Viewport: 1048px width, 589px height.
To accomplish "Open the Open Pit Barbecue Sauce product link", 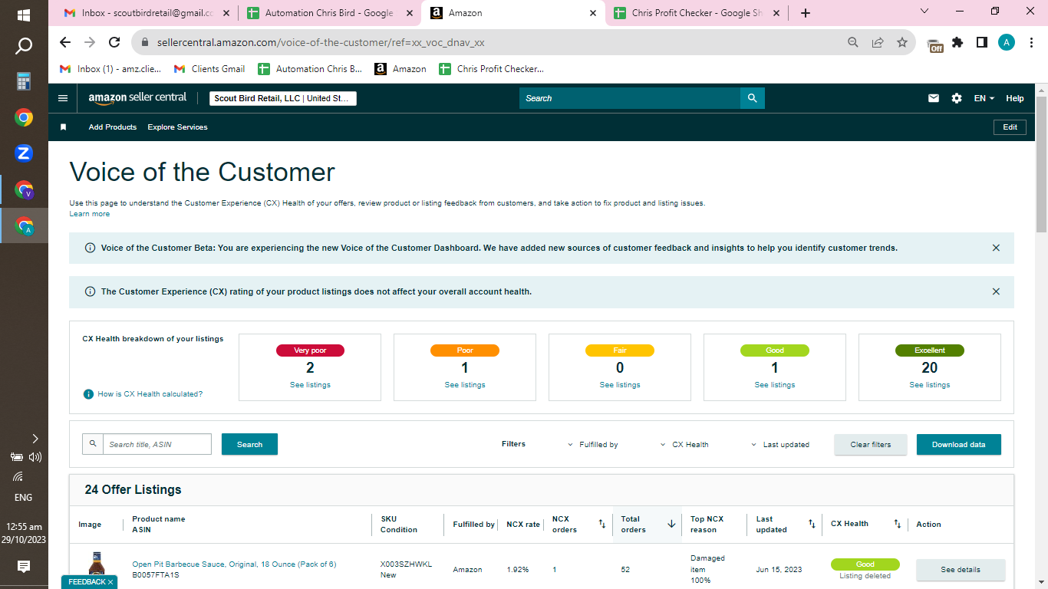I will 234,564.
